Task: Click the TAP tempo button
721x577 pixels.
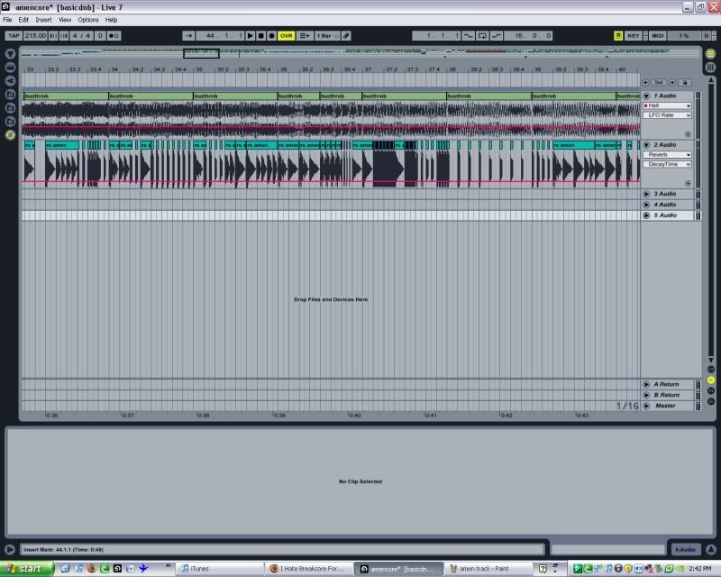Action: [x=14, y=35]
